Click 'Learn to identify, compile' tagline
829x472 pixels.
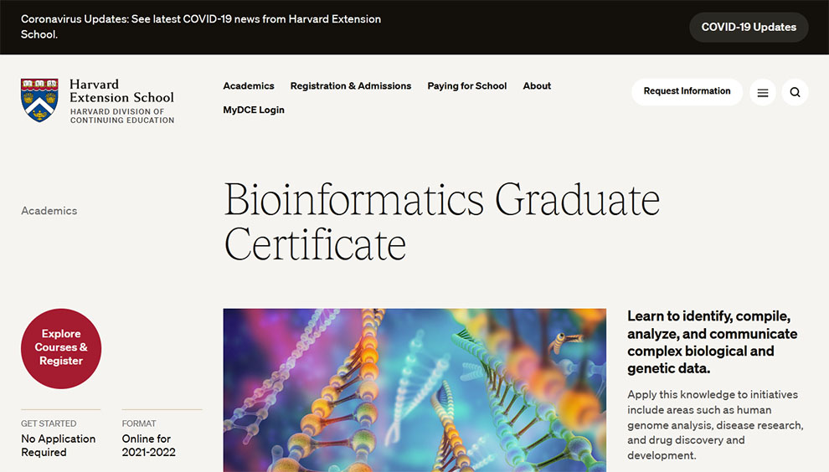[x=712, y=342]
